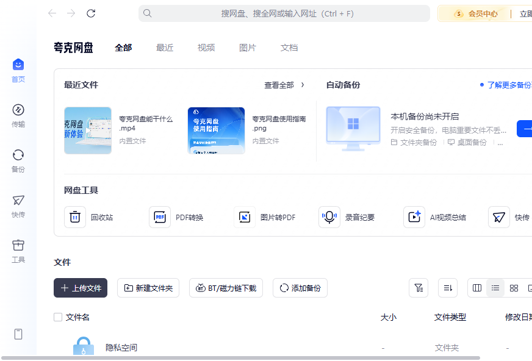The height and width of the screenshot is (361, 532).
Task: Click the 本机备份尚未开启 heading
Action: point(425,116)
